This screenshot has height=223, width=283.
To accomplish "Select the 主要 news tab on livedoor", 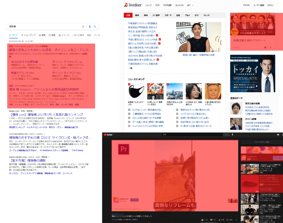I will 128,15.
